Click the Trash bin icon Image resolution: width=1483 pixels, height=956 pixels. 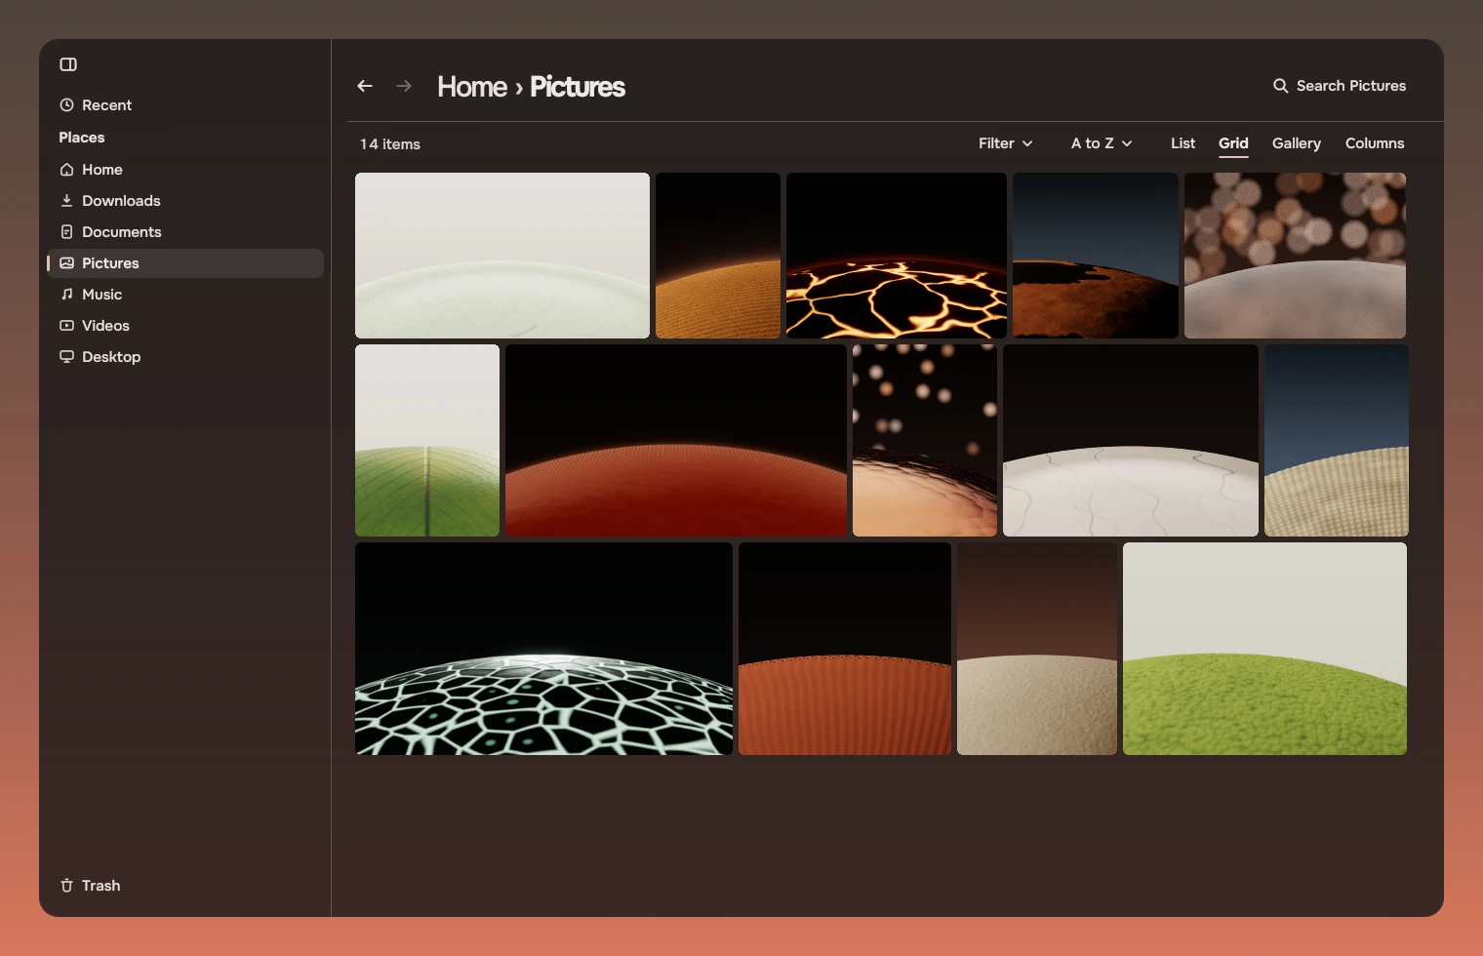tap(66, 885)
